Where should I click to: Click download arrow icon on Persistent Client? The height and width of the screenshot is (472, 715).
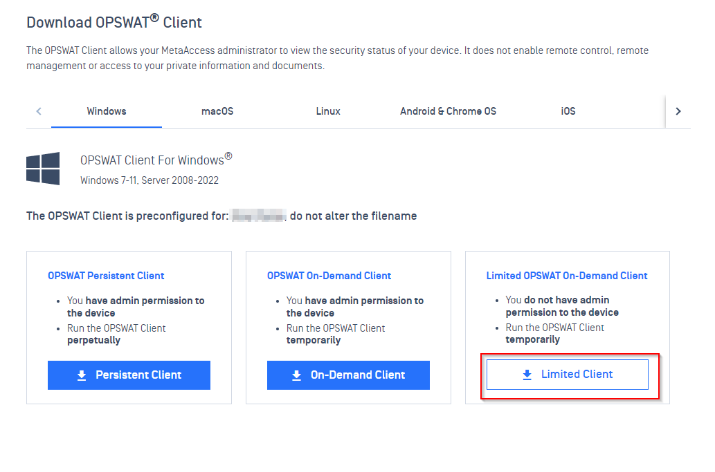pos(82,375)
